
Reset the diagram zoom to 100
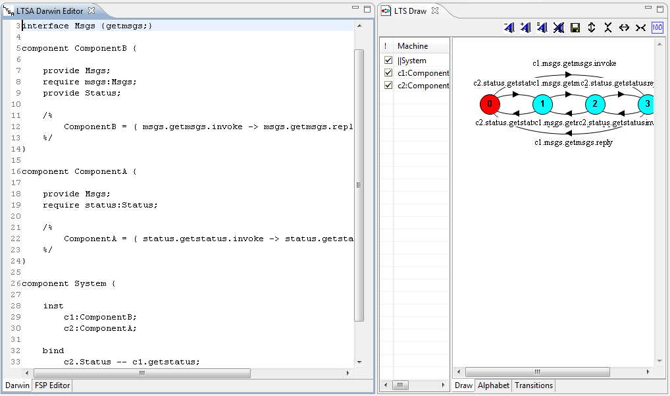coord(657,28)
